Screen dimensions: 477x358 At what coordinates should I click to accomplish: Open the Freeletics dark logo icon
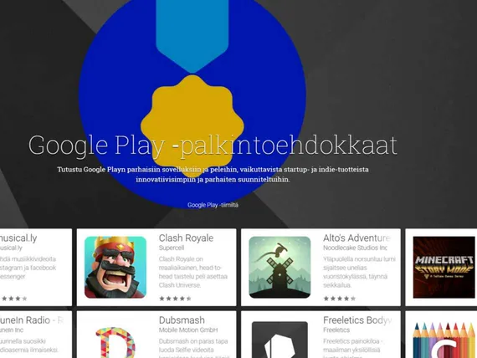coord(280,340)
